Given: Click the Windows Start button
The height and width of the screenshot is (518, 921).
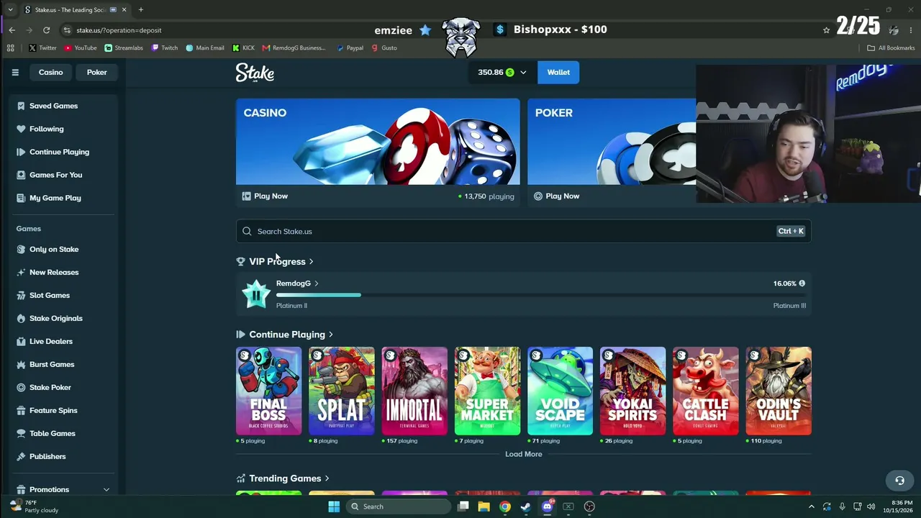Looking at the screenshot, I should (334, 506).
